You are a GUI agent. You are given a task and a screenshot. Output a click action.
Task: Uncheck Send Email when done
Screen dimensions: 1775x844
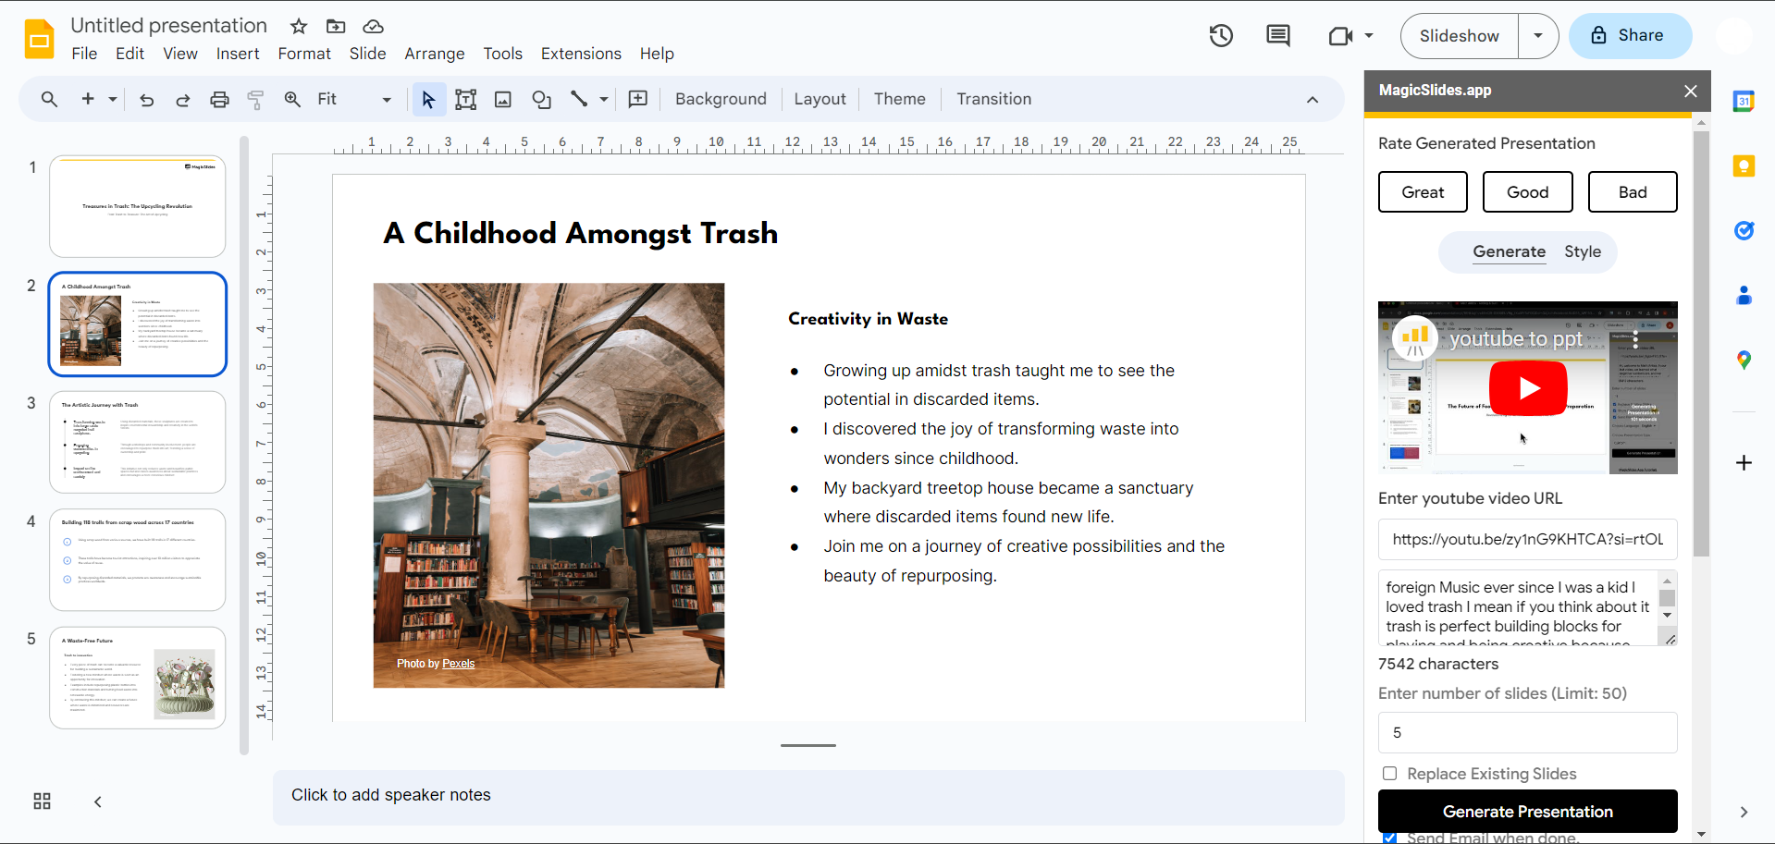point(1389,838)
